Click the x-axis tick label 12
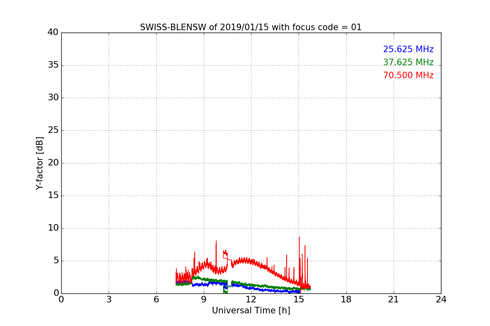This screenshot has height=326, width=490. [x=251, y=300]
